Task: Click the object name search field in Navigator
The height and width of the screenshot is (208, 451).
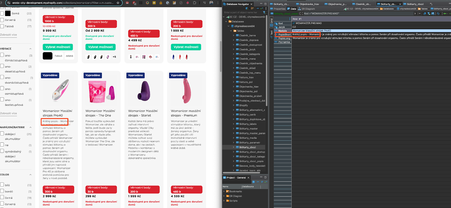Action: 242,12
